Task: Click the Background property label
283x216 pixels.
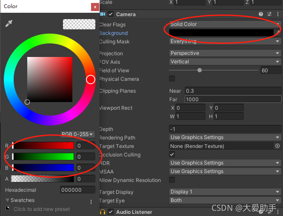Action: pyautogui.click(x=114, y=33)
